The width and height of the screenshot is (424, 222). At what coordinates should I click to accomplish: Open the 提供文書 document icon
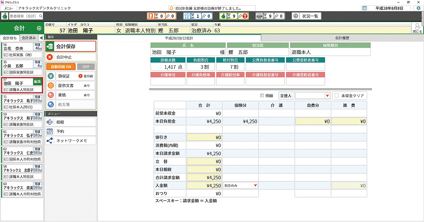pyautogui.click(x=50, y=86)
